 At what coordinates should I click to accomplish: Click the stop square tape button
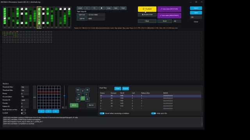click(x=102, y=8)
